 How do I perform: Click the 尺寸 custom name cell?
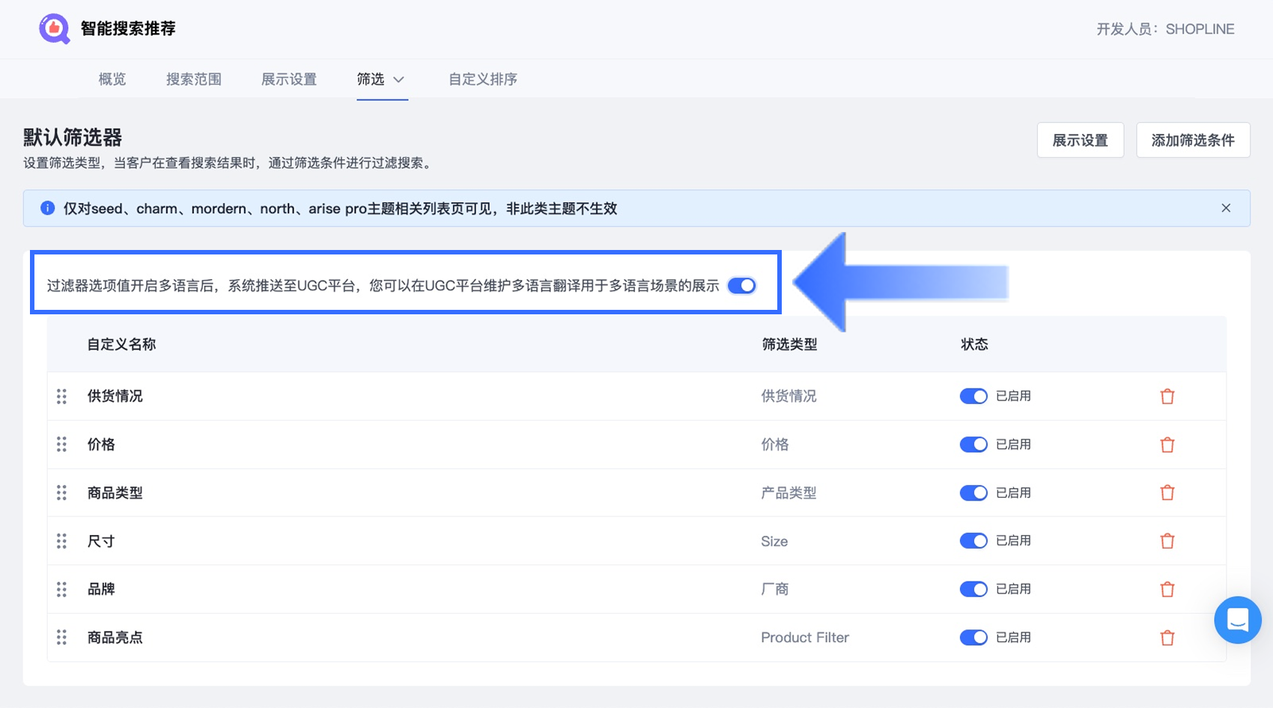click(101, 541)
